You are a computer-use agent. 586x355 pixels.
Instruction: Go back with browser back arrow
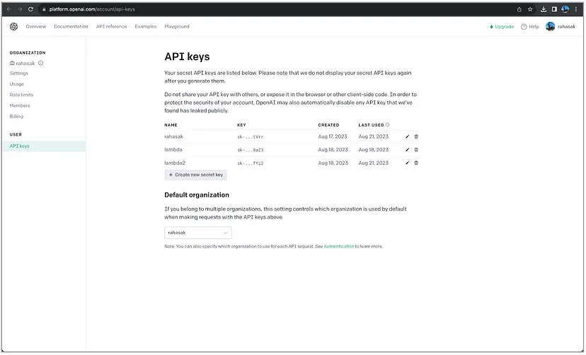[9, 9]
